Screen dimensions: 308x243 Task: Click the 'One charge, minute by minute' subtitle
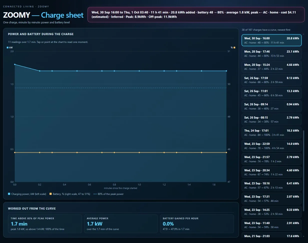click(x=36, y=22)
